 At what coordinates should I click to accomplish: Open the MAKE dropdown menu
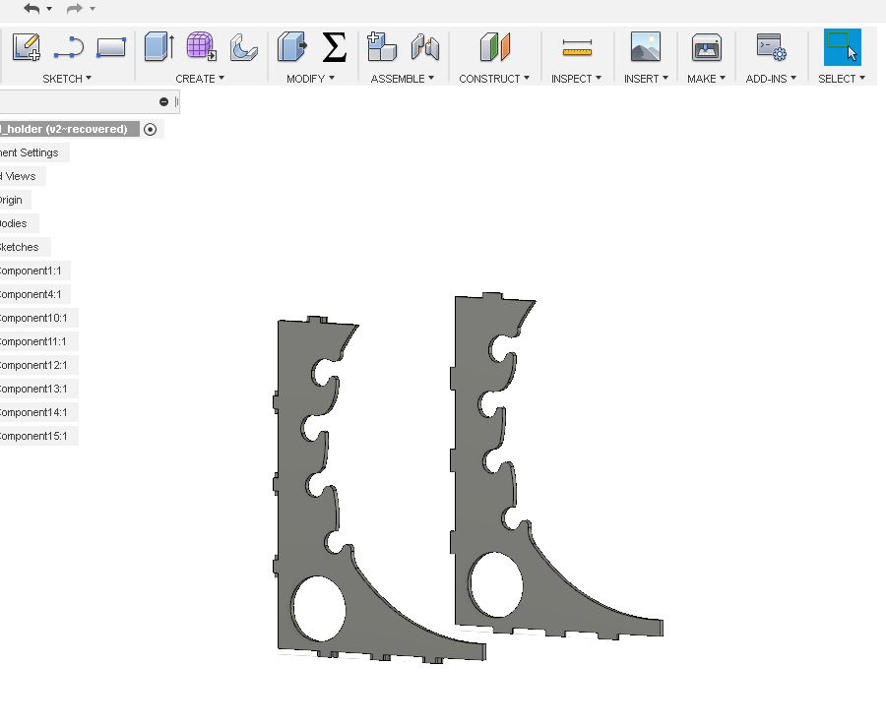point(706,79)
